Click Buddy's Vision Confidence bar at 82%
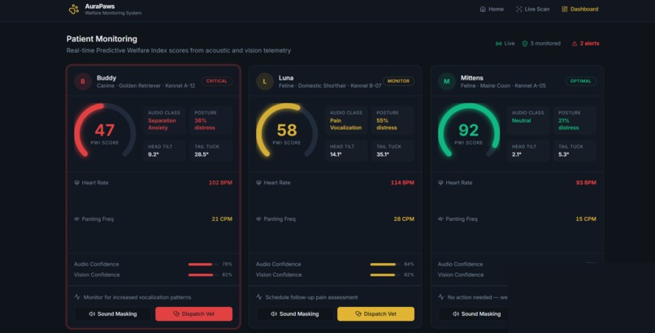Image resolution: width=655 pixels, height=333 pixels. 203,275
